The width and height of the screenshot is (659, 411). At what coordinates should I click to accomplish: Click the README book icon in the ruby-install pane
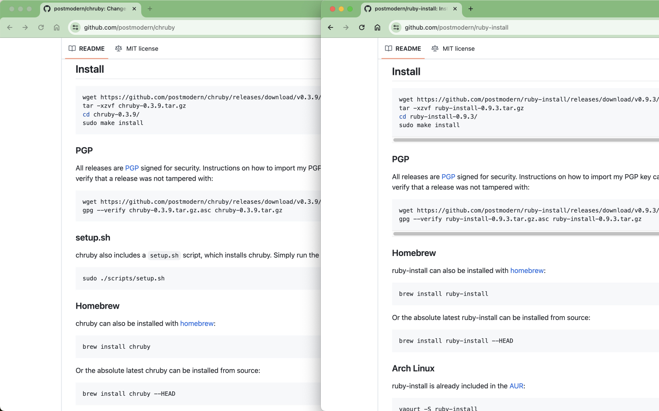(x=388, y=48)
